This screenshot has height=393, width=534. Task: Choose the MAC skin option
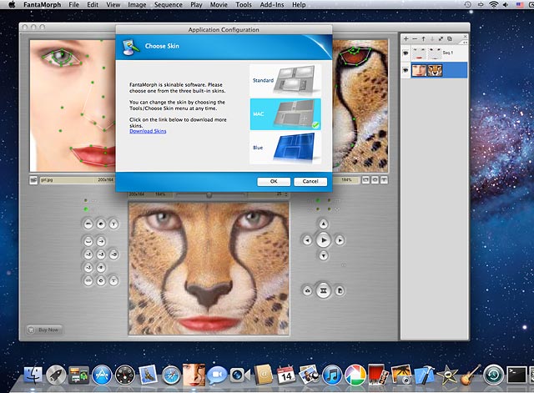[285, 114]
